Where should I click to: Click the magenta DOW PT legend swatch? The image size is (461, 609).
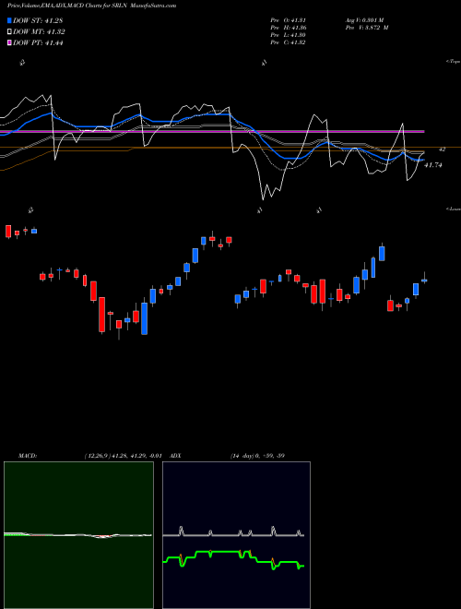(10, 42)
